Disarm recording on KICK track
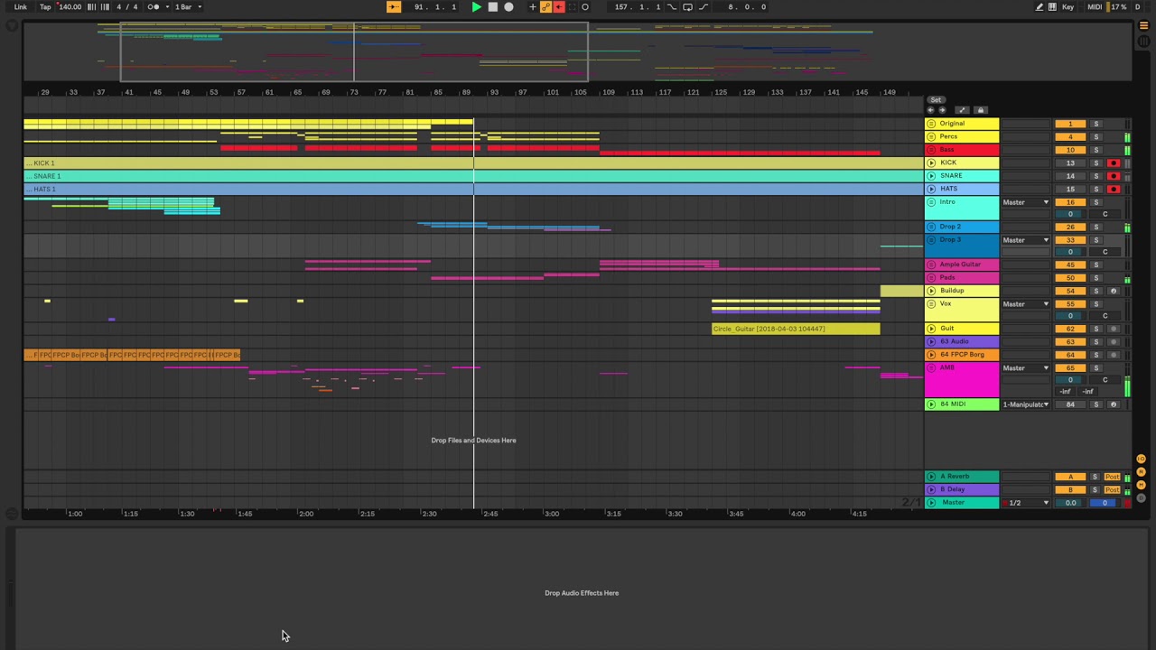Viewport: 1156px width, 650px height. pos(1114,163)
